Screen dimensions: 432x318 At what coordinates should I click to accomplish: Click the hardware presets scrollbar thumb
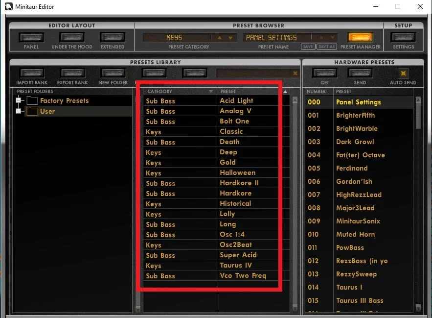tap(418, 116)
